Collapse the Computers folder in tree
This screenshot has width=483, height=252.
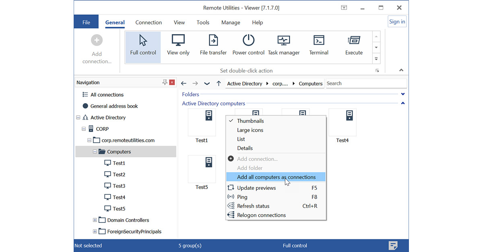tap(95, 152)
